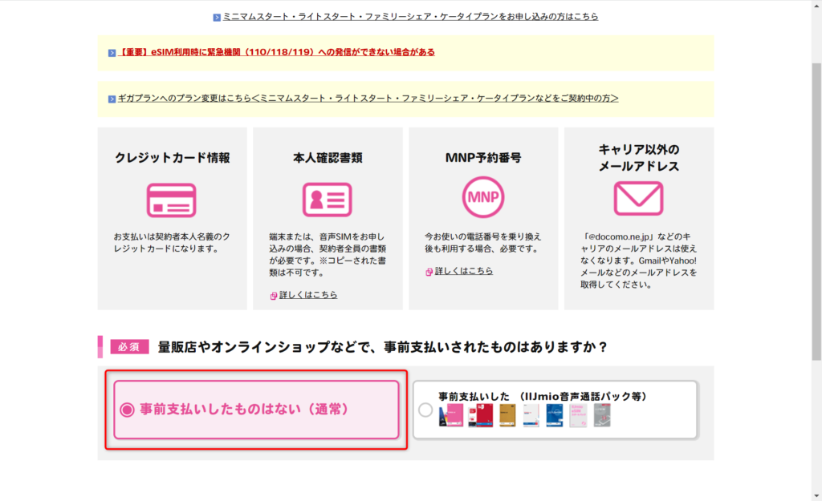
Task: Click the credit card description text
Action: (172, 242)
